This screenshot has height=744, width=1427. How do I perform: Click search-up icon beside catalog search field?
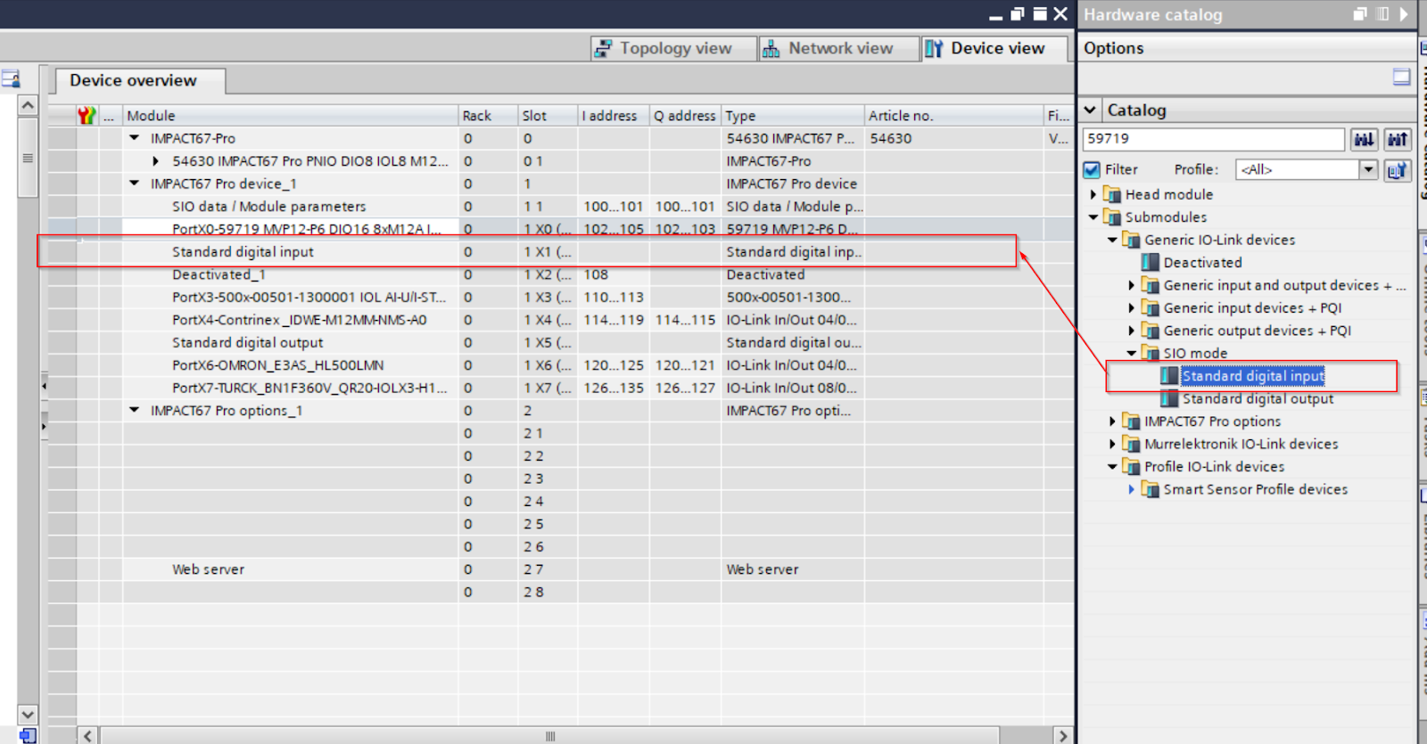coord(1398,139)
